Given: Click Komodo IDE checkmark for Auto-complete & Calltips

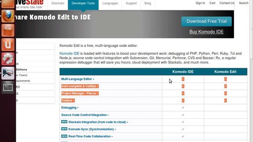Looking at the screenshot, I should 183,86.
